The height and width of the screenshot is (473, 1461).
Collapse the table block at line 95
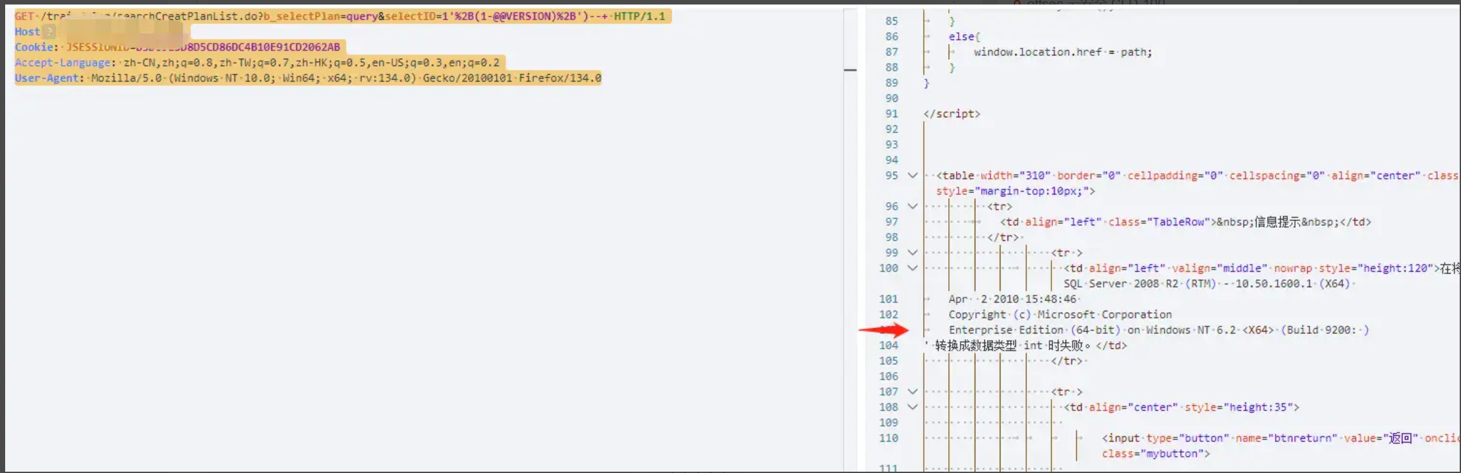point(912,175)
